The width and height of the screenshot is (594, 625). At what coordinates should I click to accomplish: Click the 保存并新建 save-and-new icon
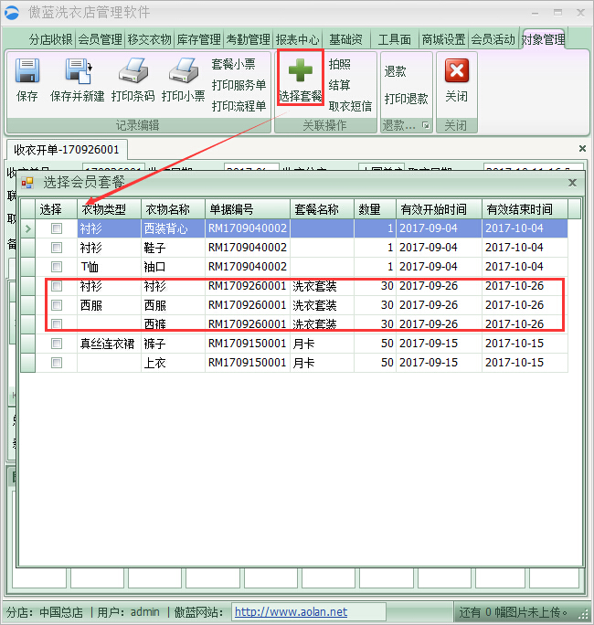pos(77,71)
